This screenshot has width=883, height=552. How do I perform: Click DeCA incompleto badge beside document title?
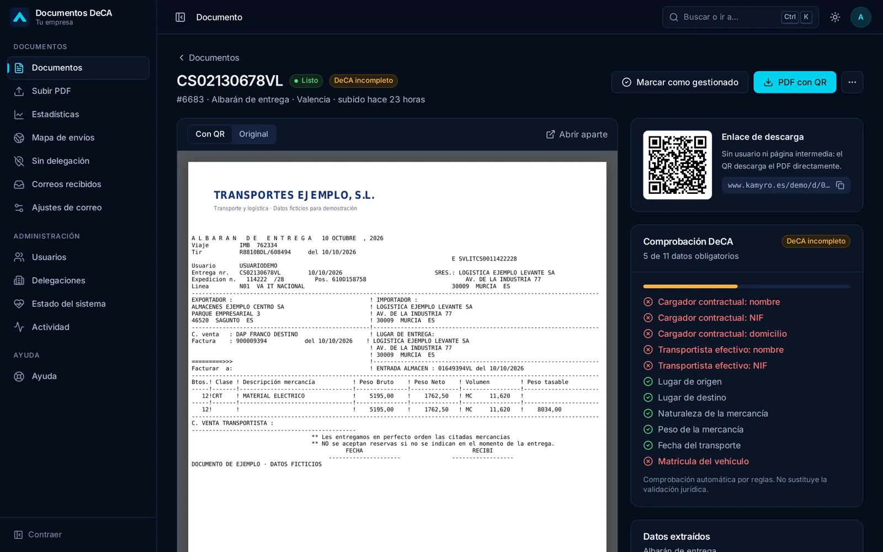pos(363,81)
